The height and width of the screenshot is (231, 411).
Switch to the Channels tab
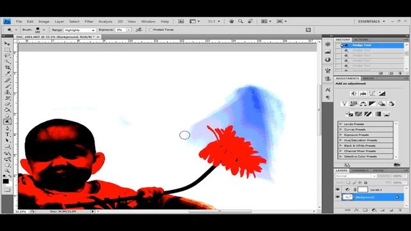coord(360,171)
